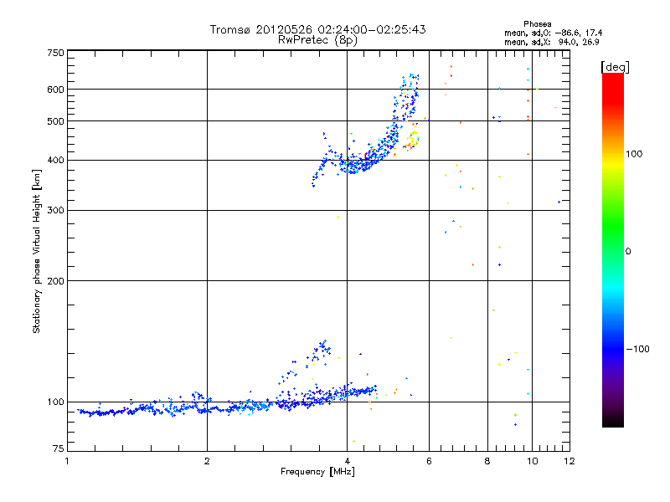Click the y-axis tick label '200'
The width and height of the screenshot is (670, 502).
tap(55, 281)
